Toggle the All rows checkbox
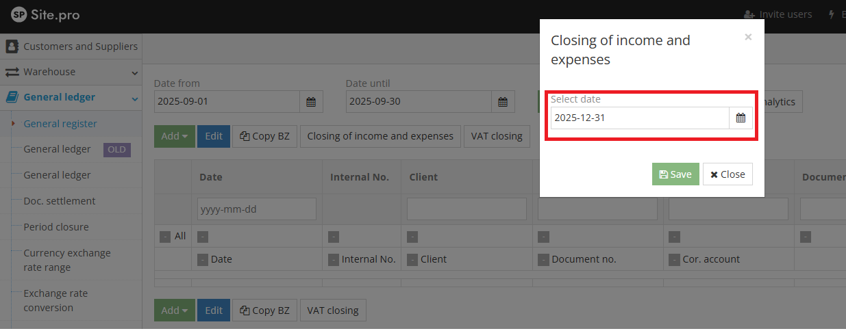Screen dimensions: 846x331 coord(165,237)
